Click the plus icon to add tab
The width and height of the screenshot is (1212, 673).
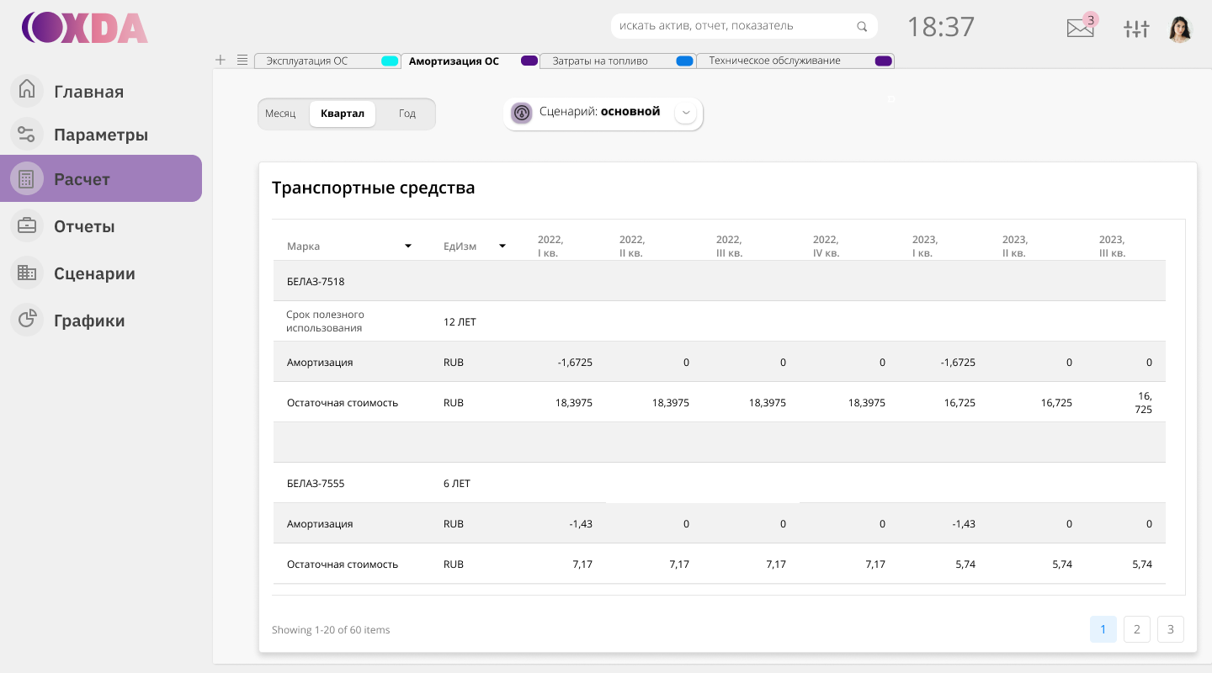(x=221, y=60)
